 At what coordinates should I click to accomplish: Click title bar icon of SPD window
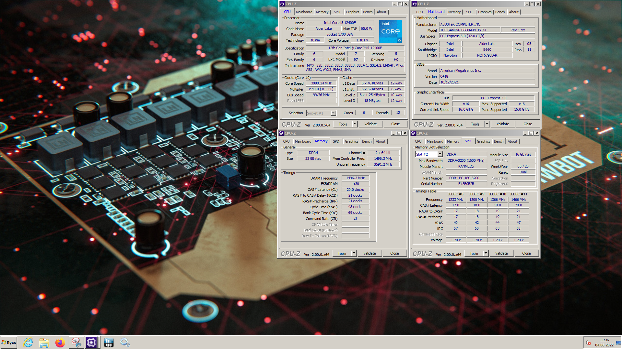(x=413, y=133)
